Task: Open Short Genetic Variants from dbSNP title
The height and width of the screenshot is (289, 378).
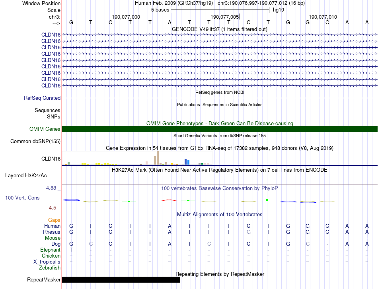Action: (220, 136)
